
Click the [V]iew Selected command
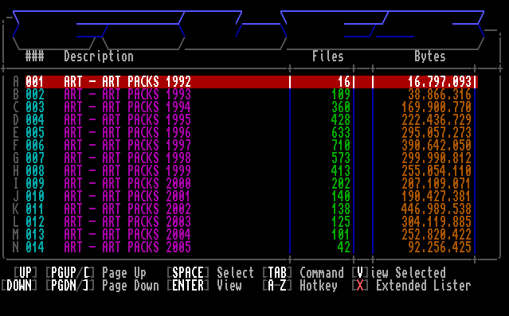coord(398,272)
